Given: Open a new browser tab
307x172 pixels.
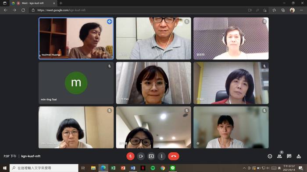Looking at the screenshot, I should (61, 3).
